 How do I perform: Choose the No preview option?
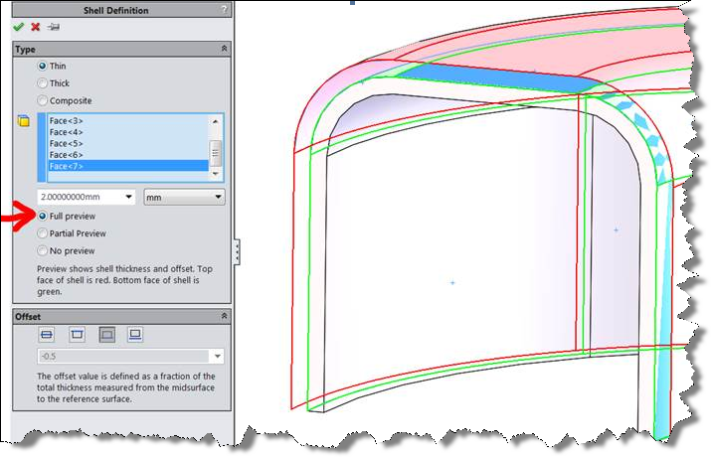point(43,250)
